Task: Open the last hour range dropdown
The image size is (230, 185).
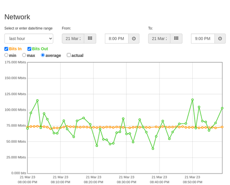Action: (29, 39)
